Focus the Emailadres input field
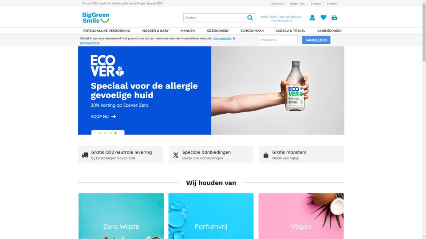Image resolution: width=426 pixels, height=239 pixels. pyautogui.click(x=278, y=40)
